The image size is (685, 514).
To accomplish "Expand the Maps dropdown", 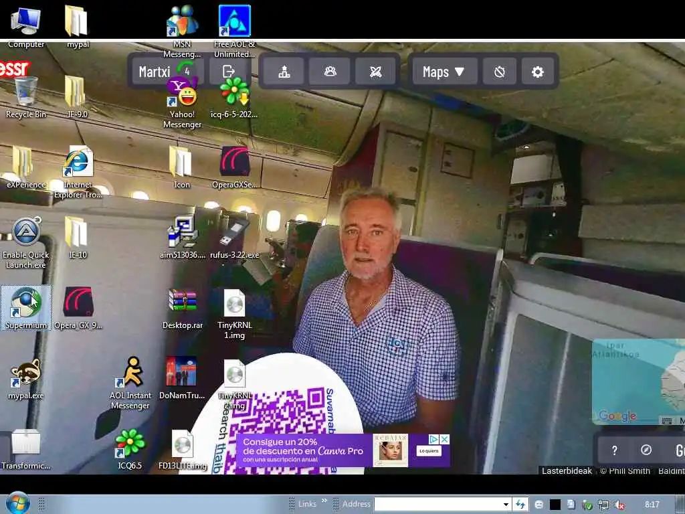I will click(444, 71).
